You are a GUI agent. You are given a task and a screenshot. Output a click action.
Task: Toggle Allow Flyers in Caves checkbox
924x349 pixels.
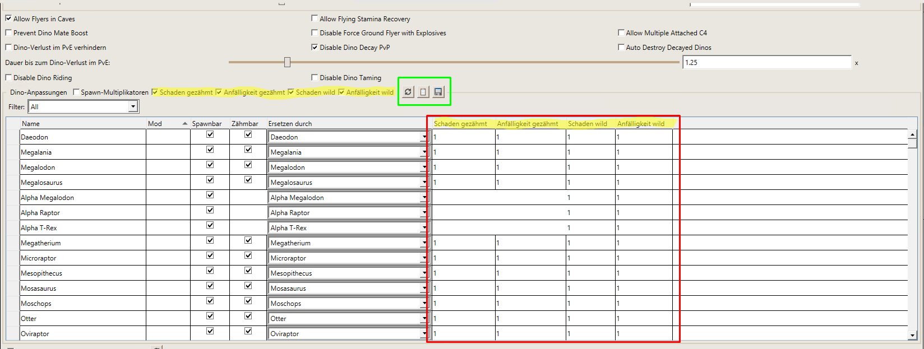click(8, 18)
